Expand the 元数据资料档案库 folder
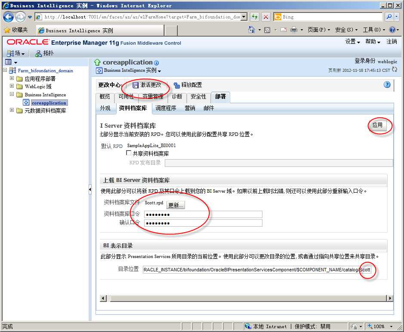Viewport: 404px width, 332px height. (12, 110)
